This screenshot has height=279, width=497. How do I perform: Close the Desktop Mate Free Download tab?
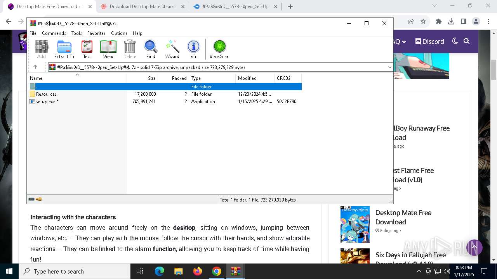point(90,7)
